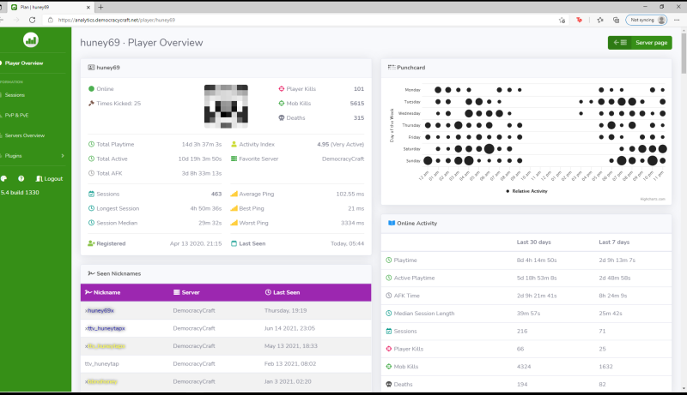Toggle the Relative Activity legend item
Image resolution: width=687 pixels, height=395 pixels.
(526, 191)
